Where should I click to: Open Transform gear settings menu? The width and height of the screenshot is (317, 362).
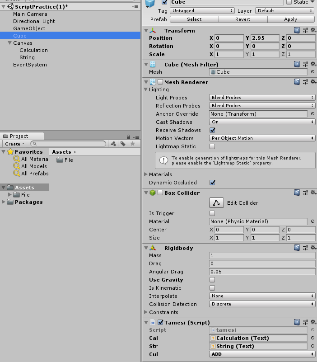[313, 30]
